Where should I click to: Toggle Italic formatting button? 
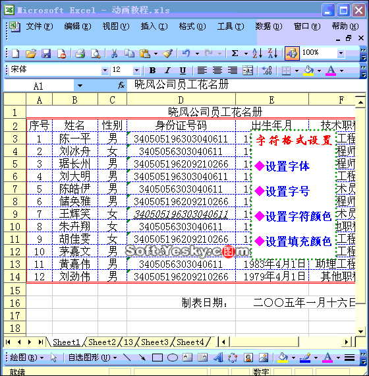tap(167, 71)
